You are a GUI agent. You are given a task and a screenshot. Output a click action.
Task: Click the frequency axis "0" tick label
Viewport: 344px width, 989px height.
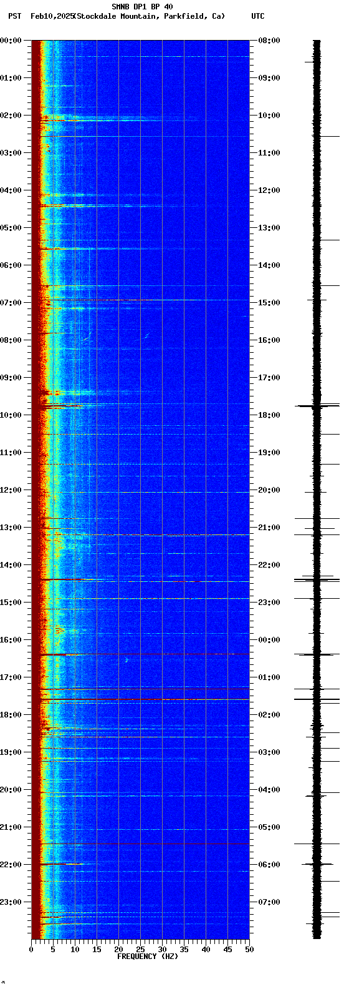tap(31, 950)
